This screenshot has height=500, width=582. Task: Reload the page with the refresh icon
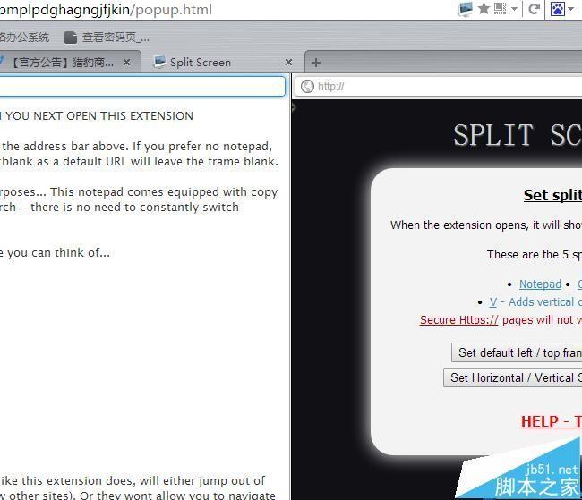click(535, 9)
